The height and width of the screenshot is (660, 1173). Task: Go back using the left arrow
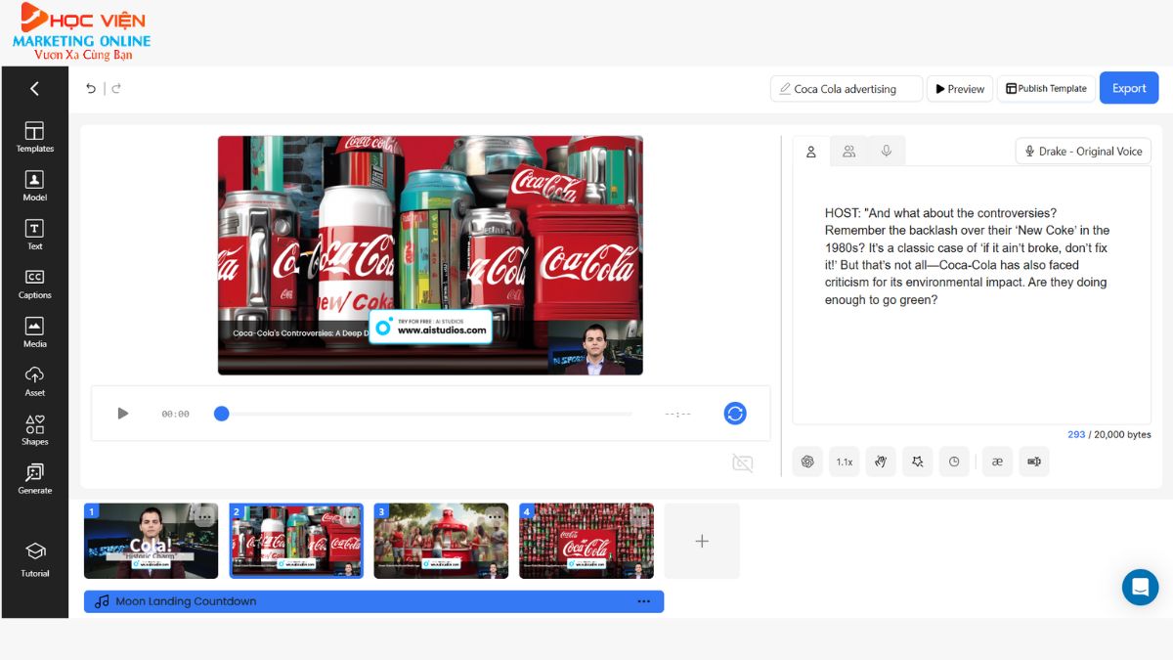[x=34, y=89]
